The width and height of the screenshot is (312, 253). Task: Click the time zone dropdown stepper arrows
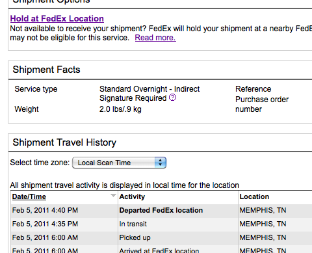[161, 163]
